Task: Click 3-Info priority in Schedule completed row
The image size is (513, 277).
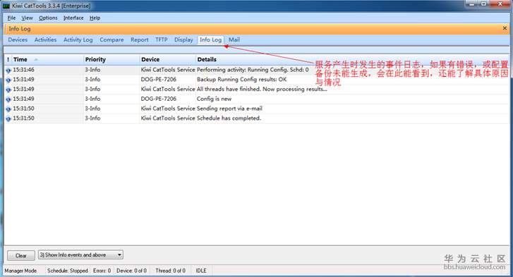Action: click(x=92, y=118)
